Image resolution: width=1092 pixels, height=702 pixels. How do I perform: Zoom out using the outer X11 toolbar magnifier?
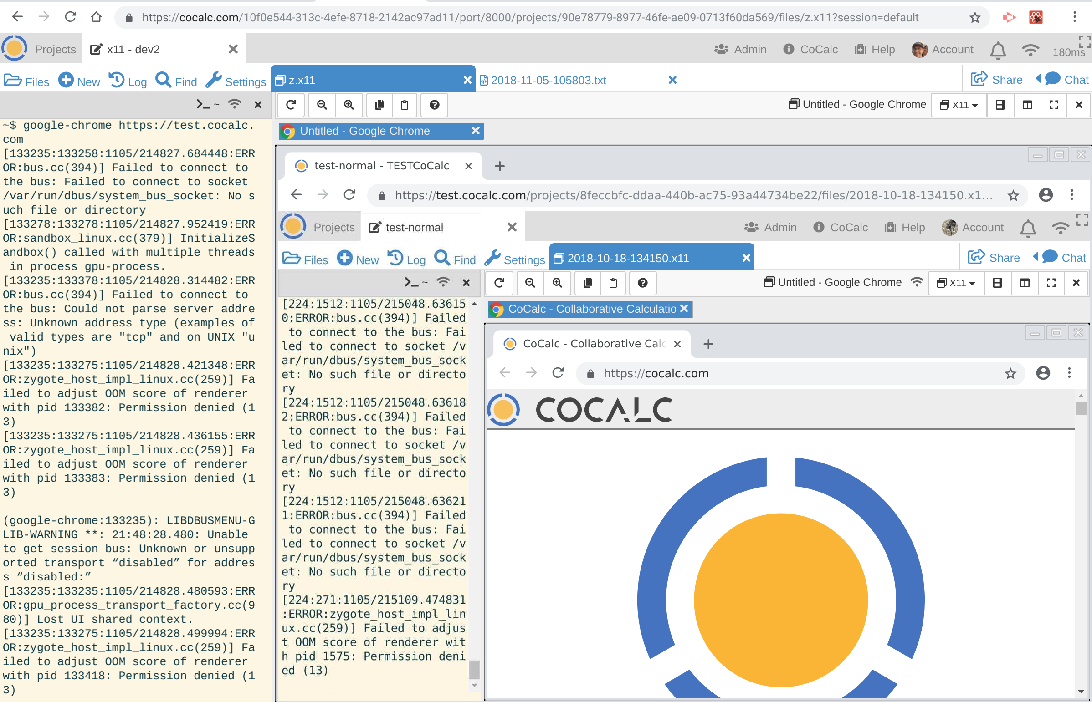click(x=322, y=105)
